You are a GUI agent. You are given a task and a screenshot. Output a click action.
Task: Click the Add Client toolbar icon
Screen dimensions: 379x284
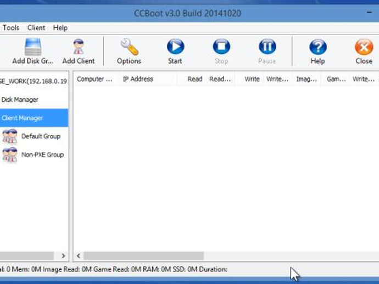(x=79, y=47)
